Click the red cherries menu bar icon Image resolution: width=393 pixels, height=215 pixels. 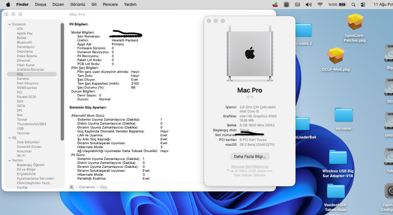point(275,4)
